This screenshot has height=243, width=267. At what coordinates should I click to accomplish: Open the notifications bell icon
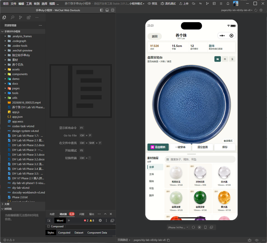point(228,4)
